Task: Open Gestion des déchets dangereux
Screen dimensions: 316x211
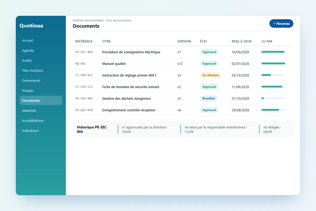Action: pos(127,98)
